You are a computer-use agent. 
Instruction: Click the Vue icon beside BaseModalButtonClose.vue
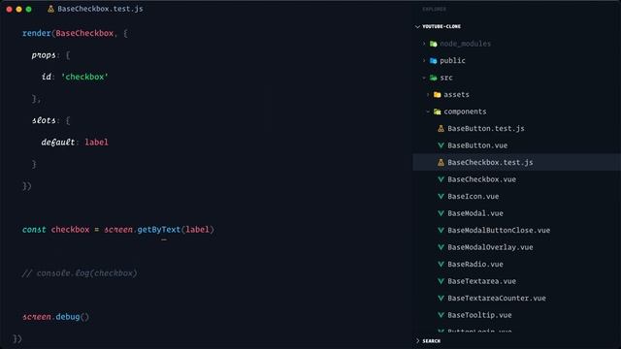coord(441,231)
